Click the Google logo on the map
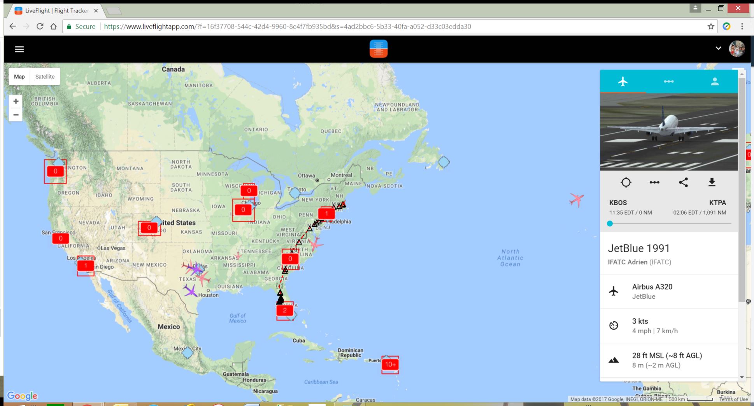Screen dimensions: 754x406 [22, 396]
